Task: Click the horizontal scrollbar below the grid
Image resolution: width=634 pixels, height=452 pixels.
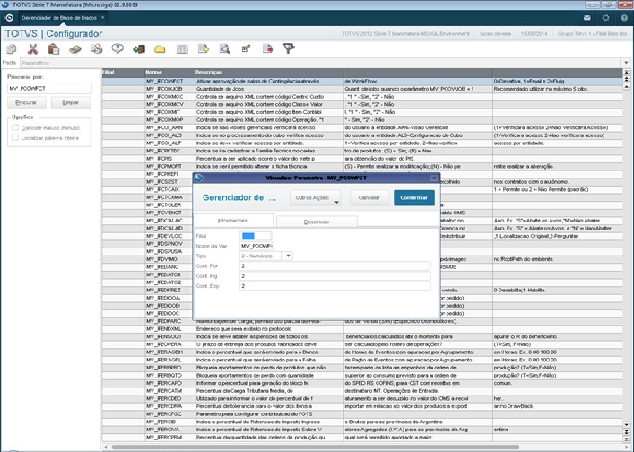Action: pos(316,447)
